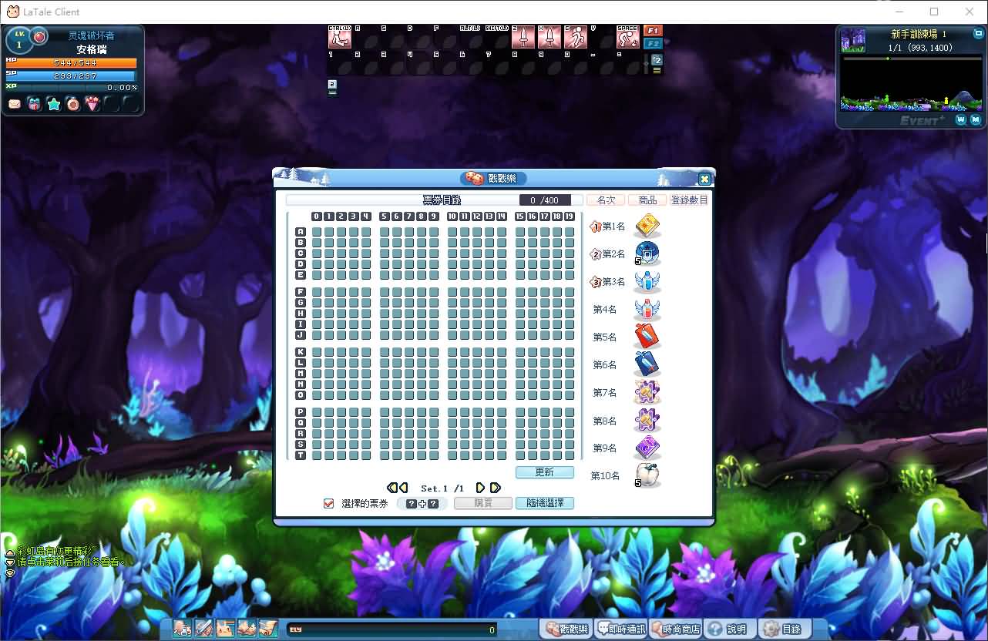
Task: Open 即時通訊 messenger in the bottom bar
Action: coord(621,629)
